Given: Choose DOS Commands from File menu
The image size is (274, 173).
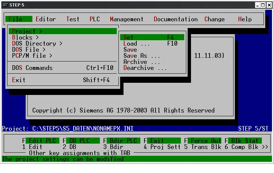Looking at the screenshot, I should coord(63,68).
